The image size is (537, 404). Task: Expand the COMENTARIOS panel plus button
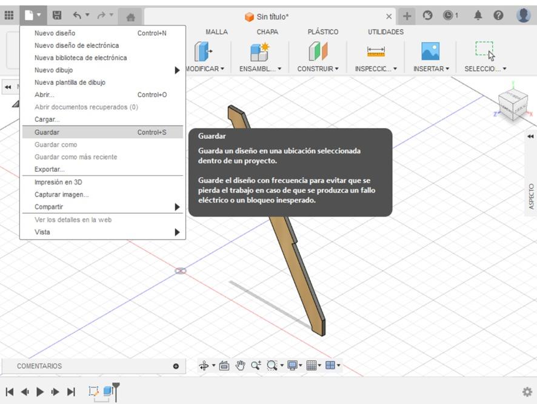point(176,366)
